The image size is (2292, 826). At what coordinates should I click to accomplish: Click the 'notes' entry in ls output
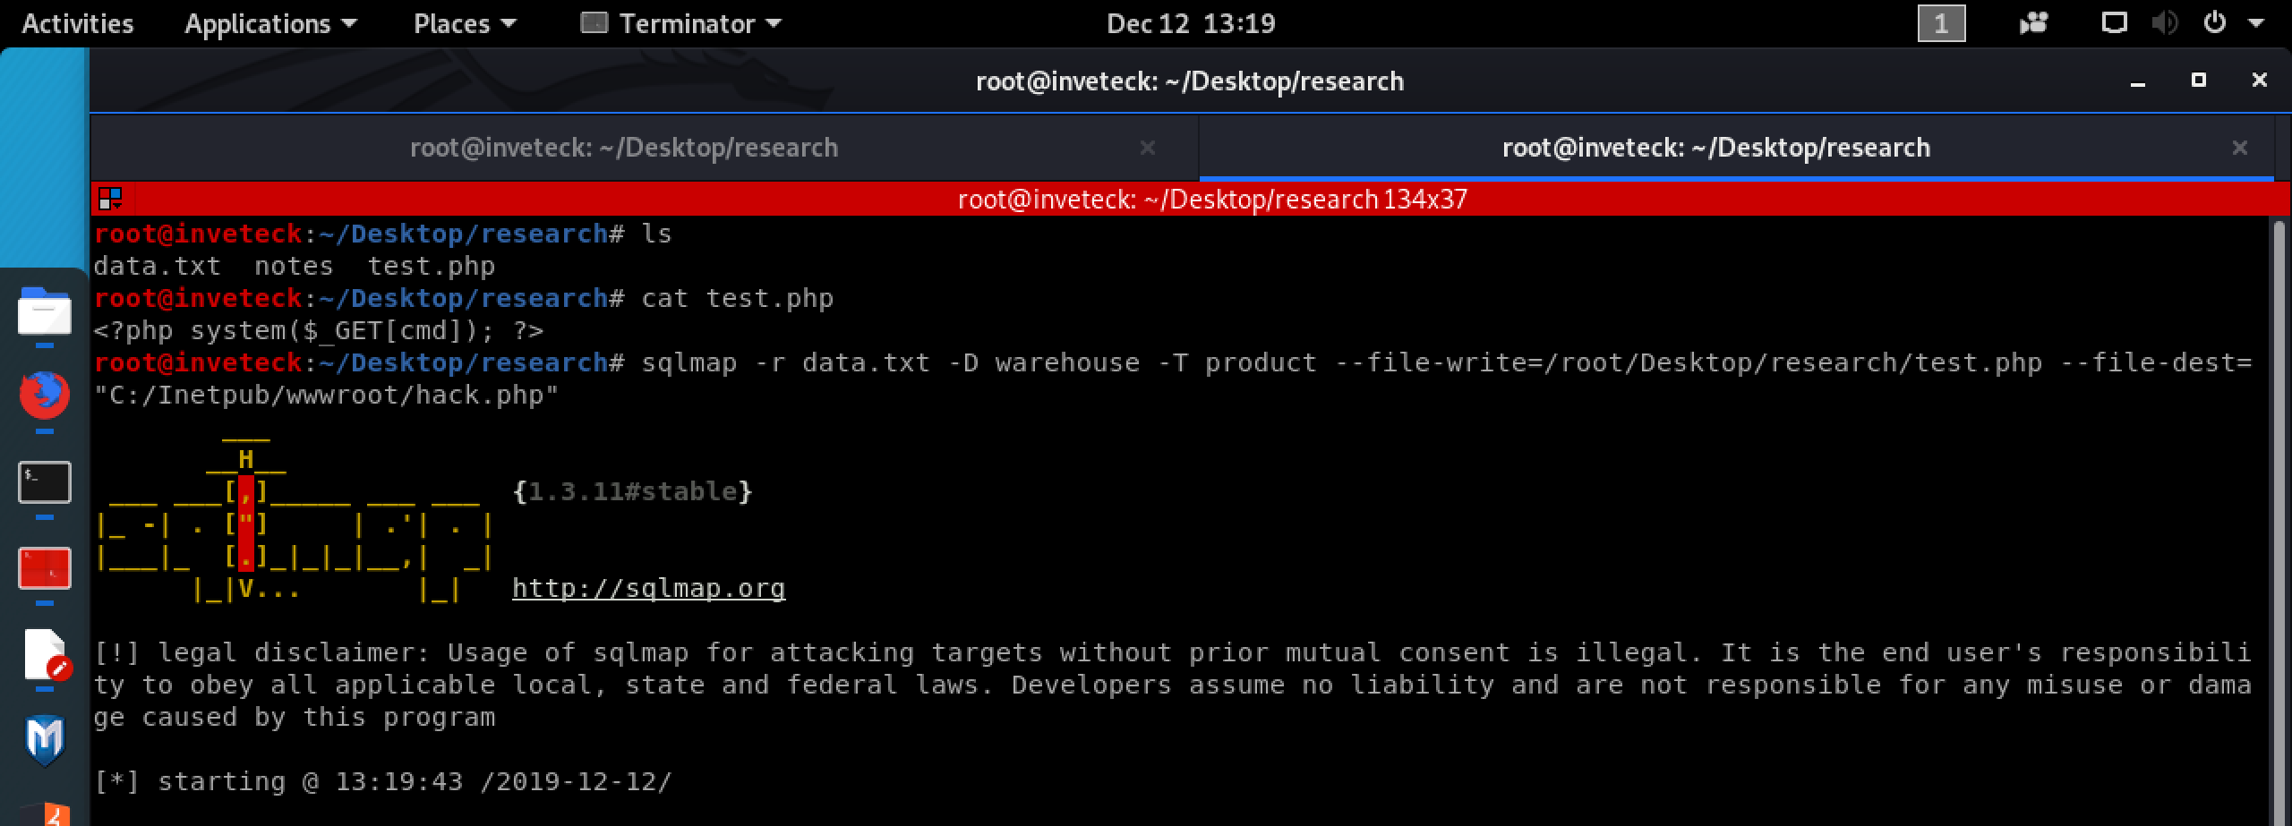[x=294, y=267]
